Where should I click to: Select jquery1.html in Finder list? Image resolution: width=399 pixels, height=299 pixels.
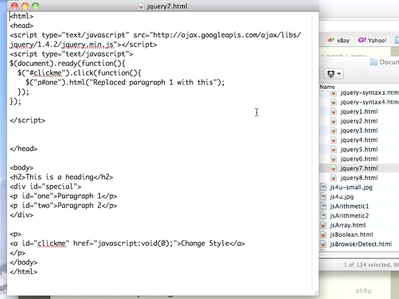pyautogui.click(x=359, y=112)
